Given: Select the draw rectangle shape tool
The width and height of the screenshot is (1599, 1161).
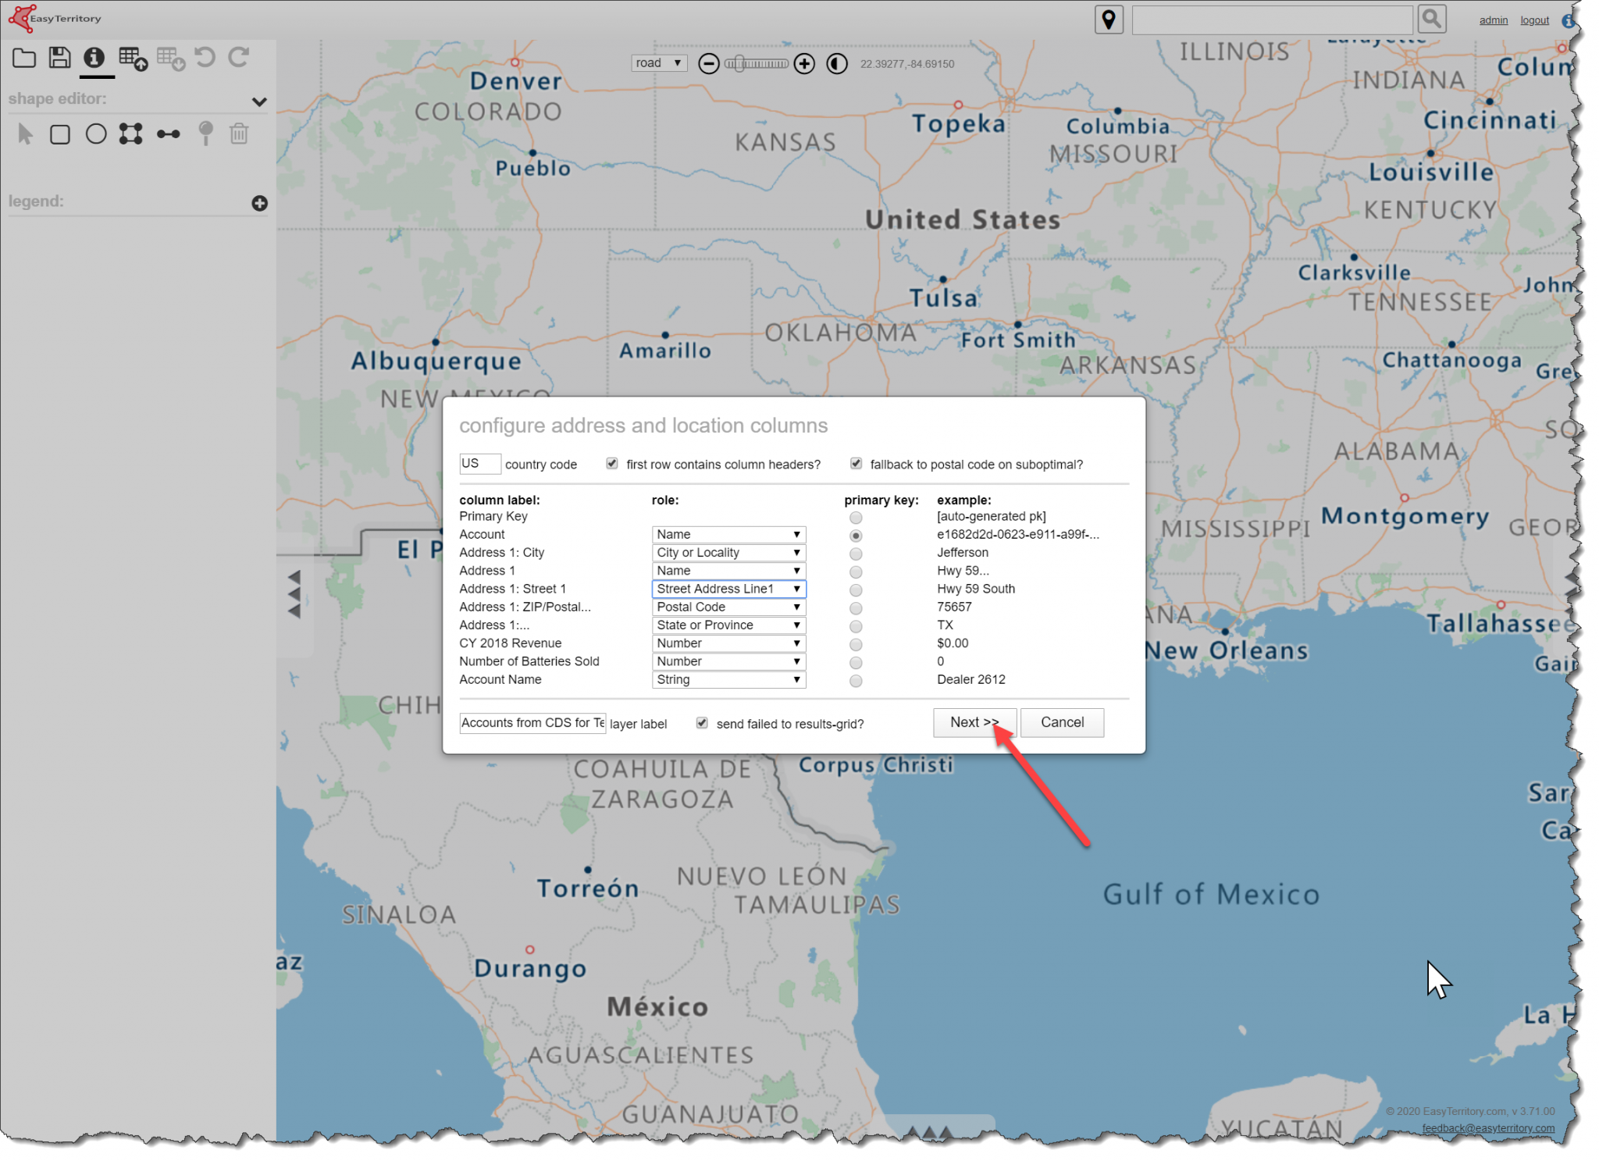Looking at the screenshot, I should pyautogui.click(x=60, y=134).
